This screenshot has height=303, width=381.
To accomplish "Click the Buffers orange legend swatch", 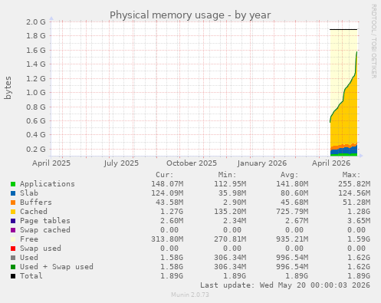I will coord(13,203).
